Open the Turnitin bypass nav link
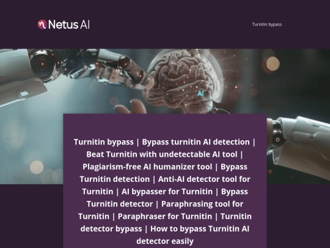 (x=267, y=24)
